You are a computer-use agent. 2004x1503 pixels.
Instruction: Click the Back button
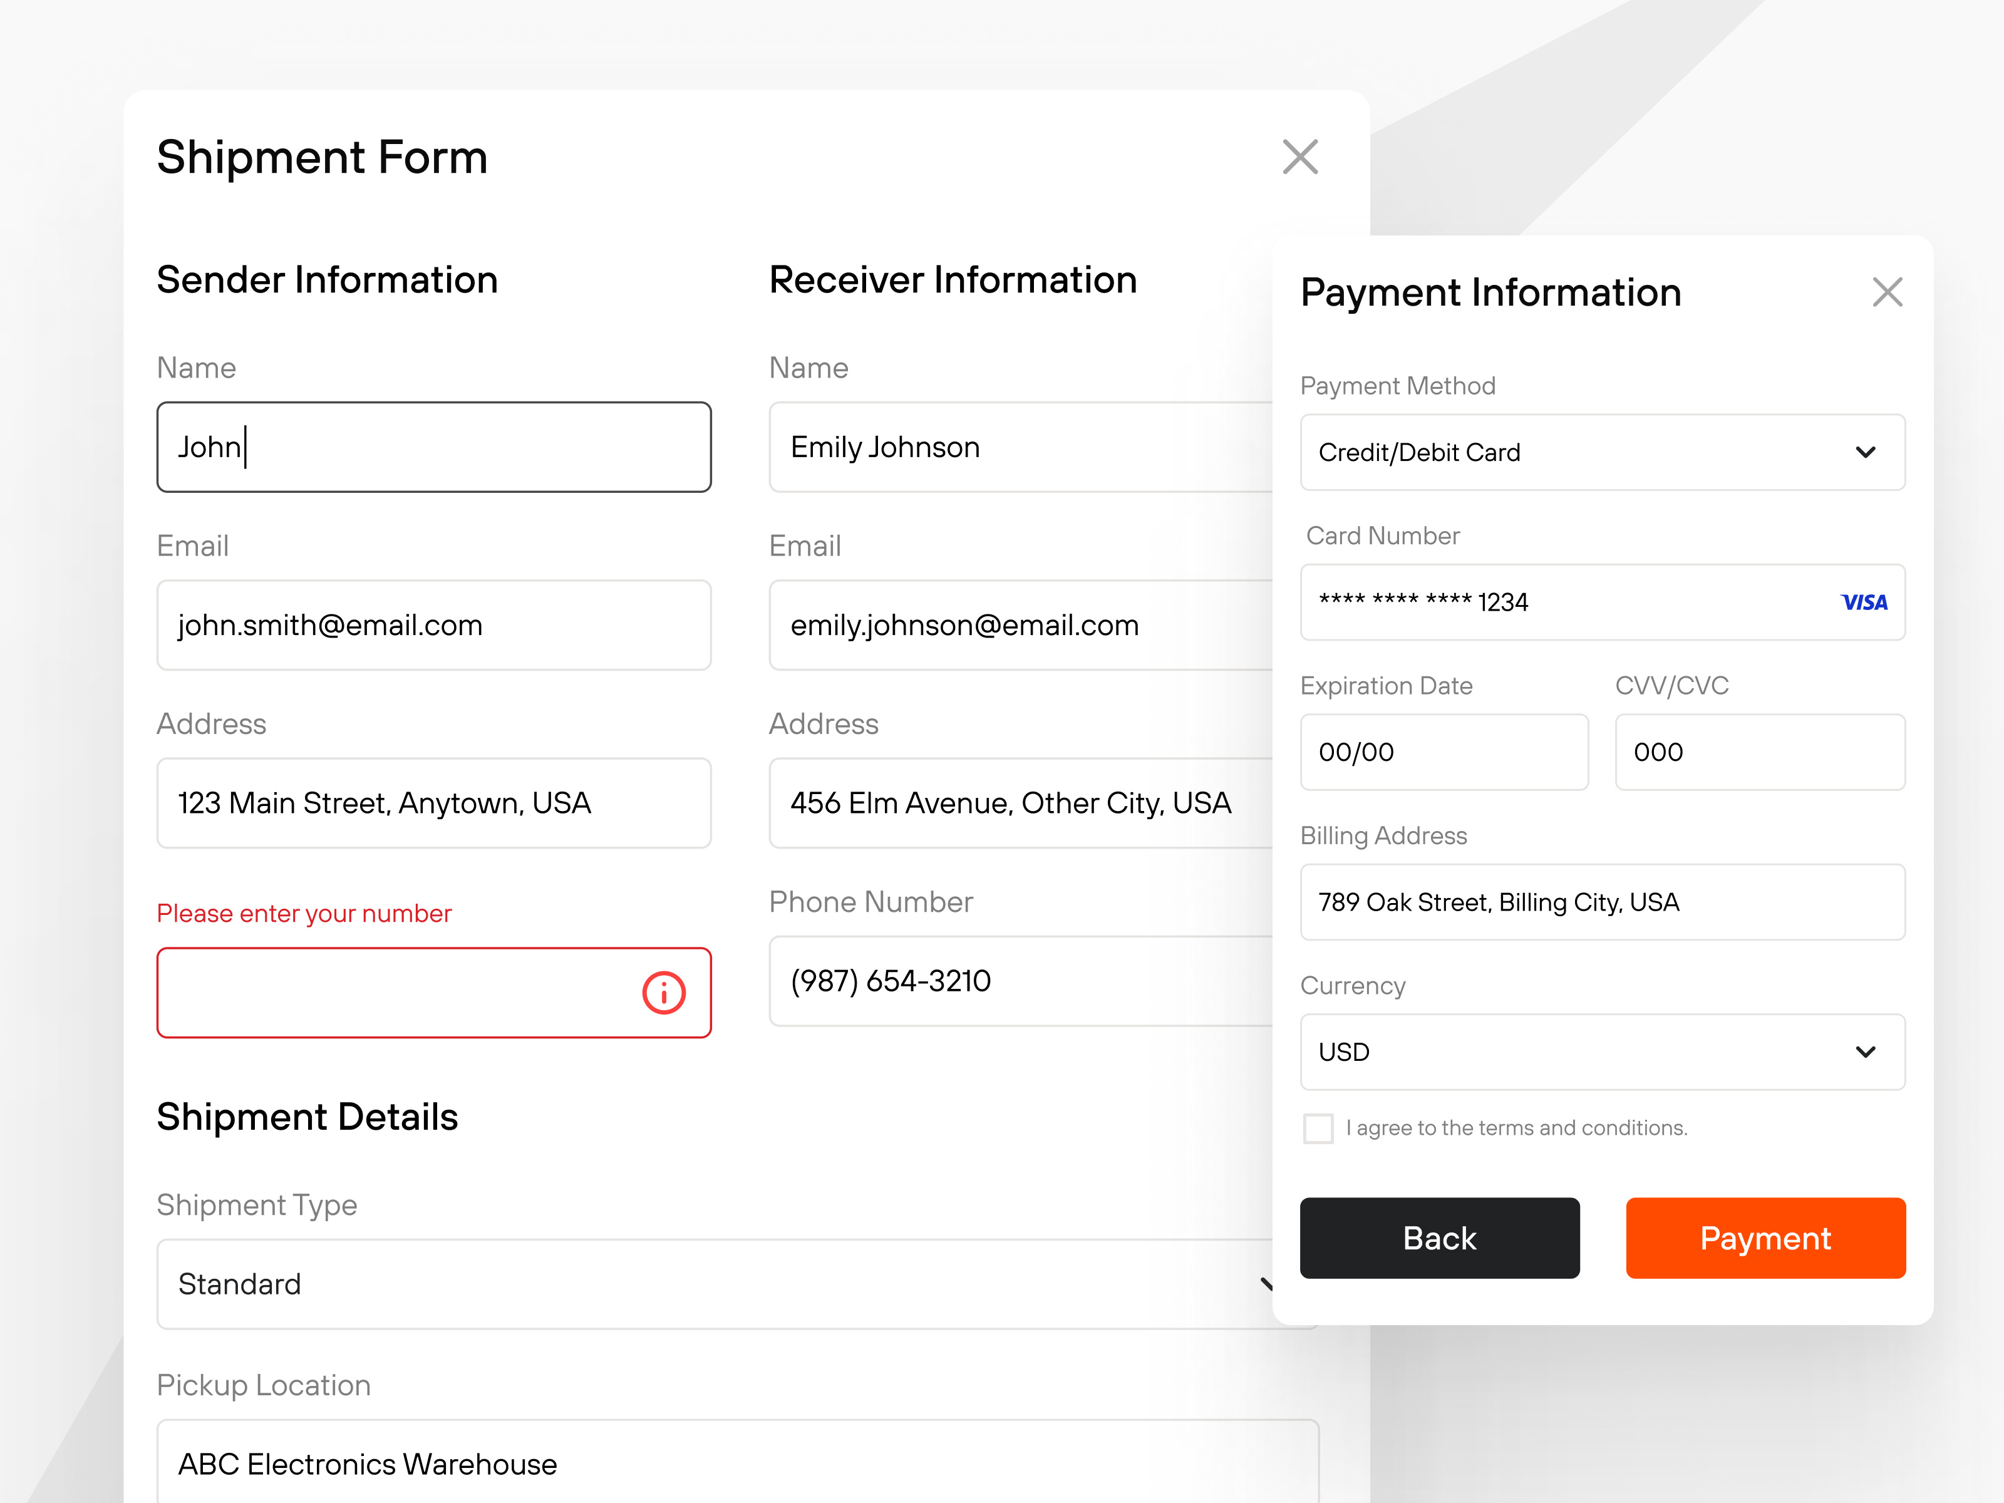pos(1440,1237)
